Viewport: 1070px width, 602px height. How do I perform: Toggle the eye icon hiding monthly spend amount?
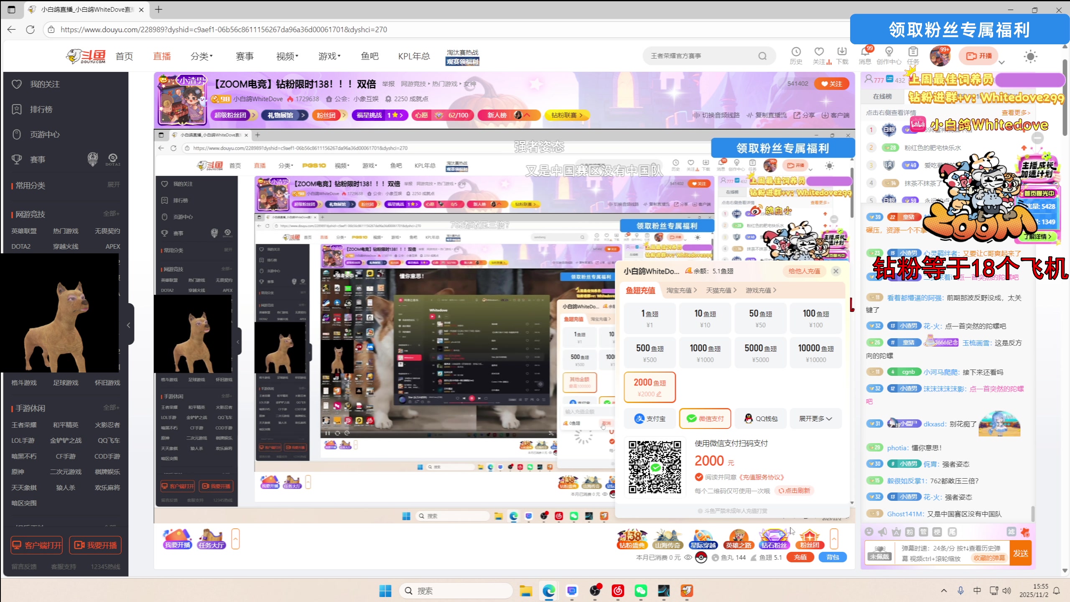688,557
